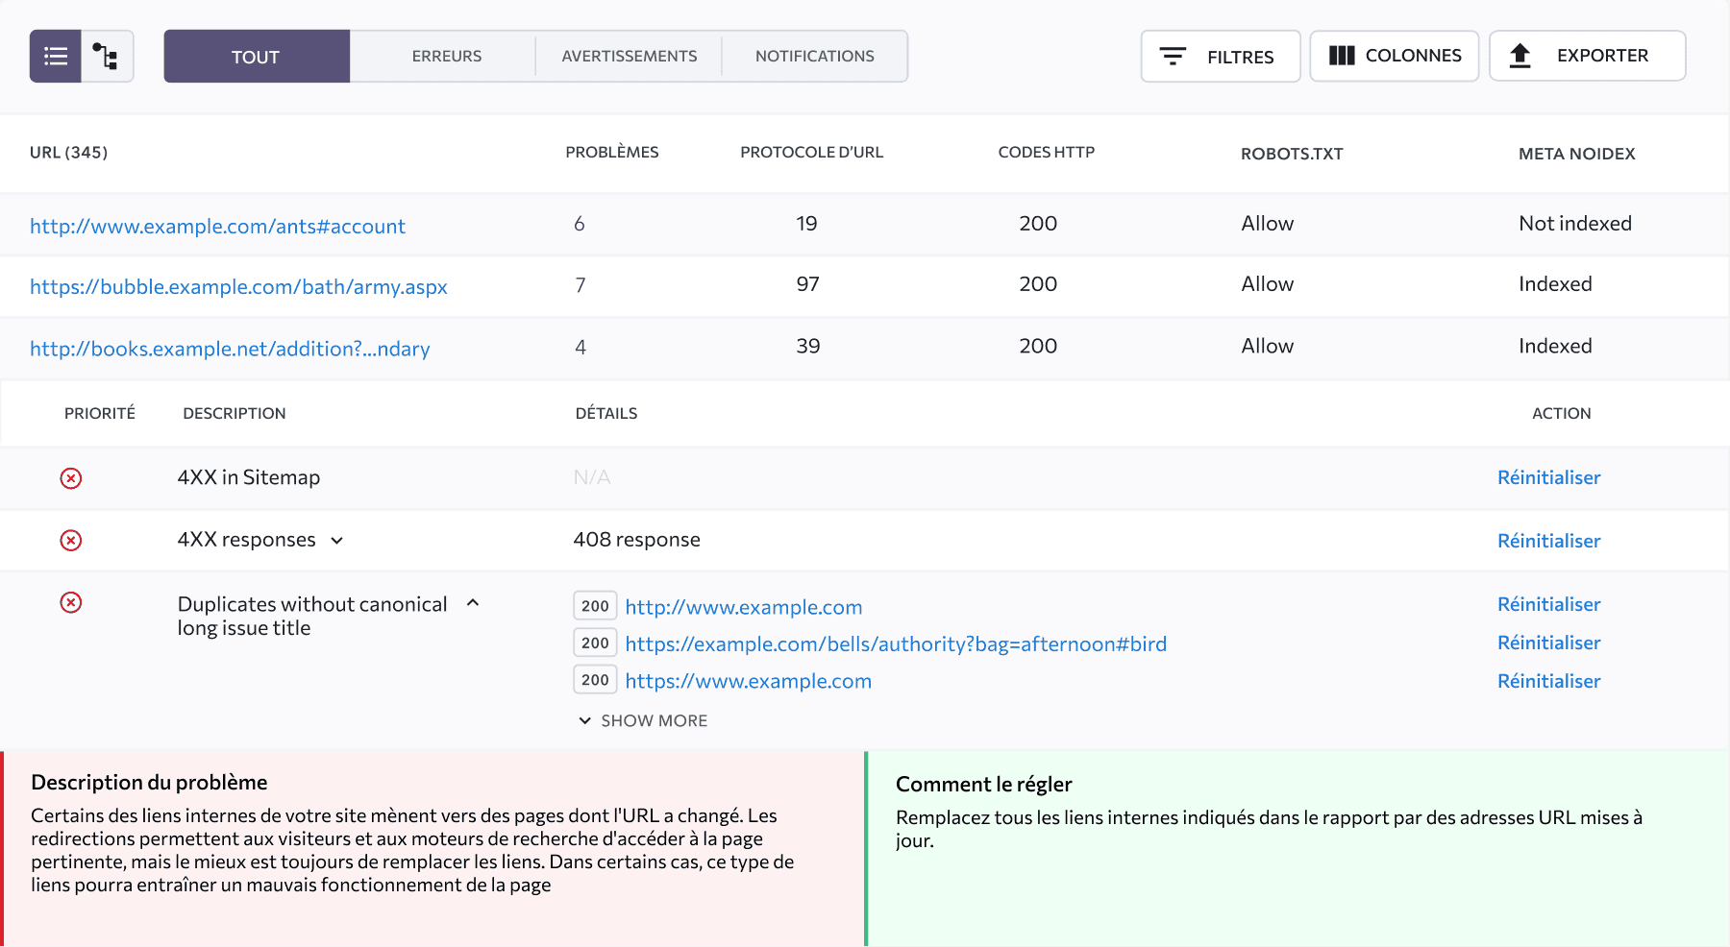Open detail link http://www.example.com
This screenshot has width=1730, height=947.
click(x=744, y=607)
